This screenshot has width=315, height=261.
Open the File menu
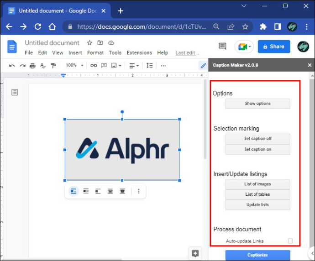(29, 52)
